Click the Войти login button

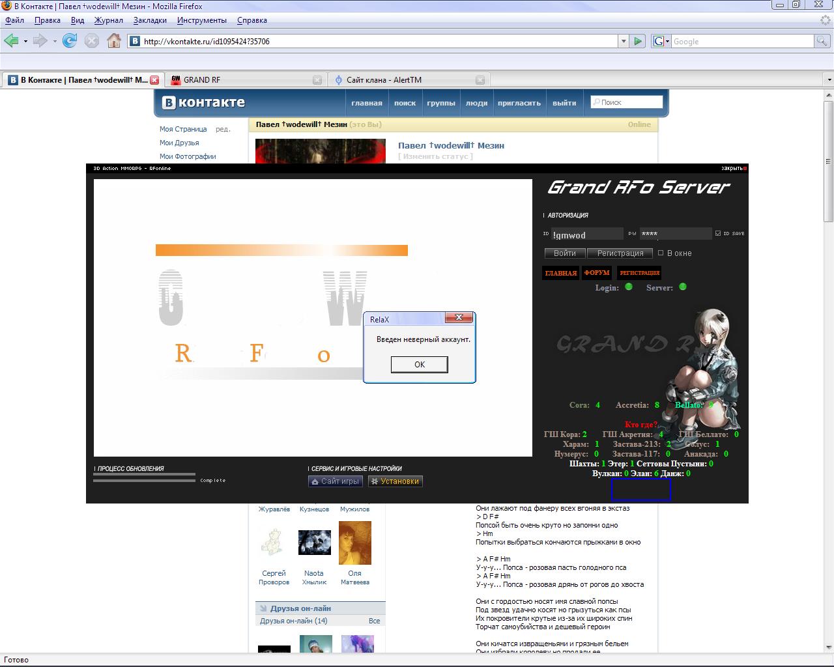click(565, 253)
